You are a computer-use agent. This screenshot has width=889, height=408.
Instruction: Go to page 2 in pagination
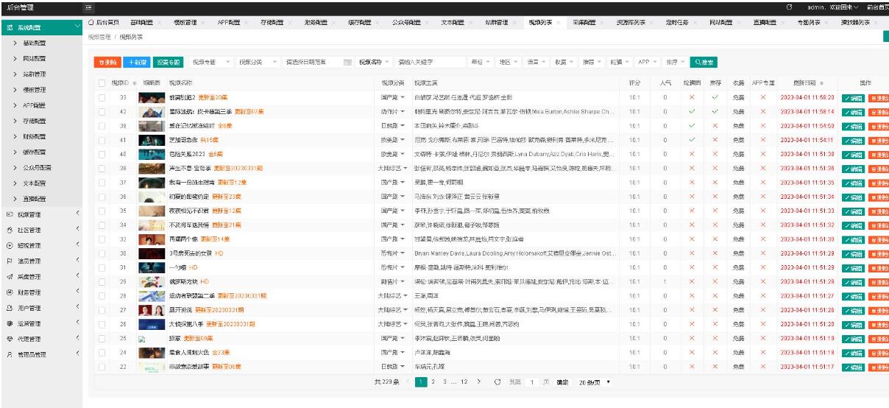tap(434, 382)
